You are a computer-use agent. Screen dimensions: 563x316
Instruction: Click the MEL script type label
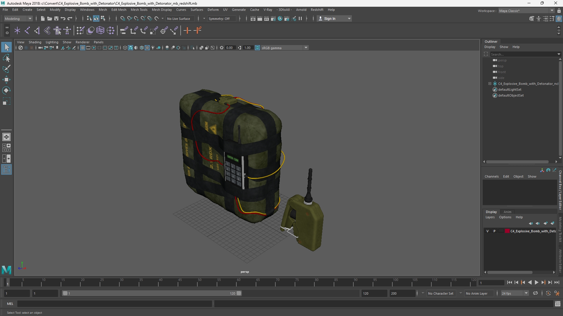pyautogui.click(x=10, y=304)
